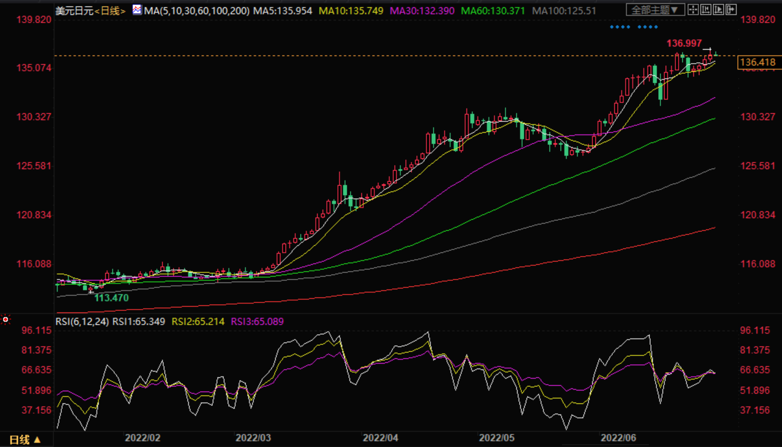Click the left axis price 135.074
Image resolution: width=782 pixels, height=447 pixels.
tap(34, 68)
